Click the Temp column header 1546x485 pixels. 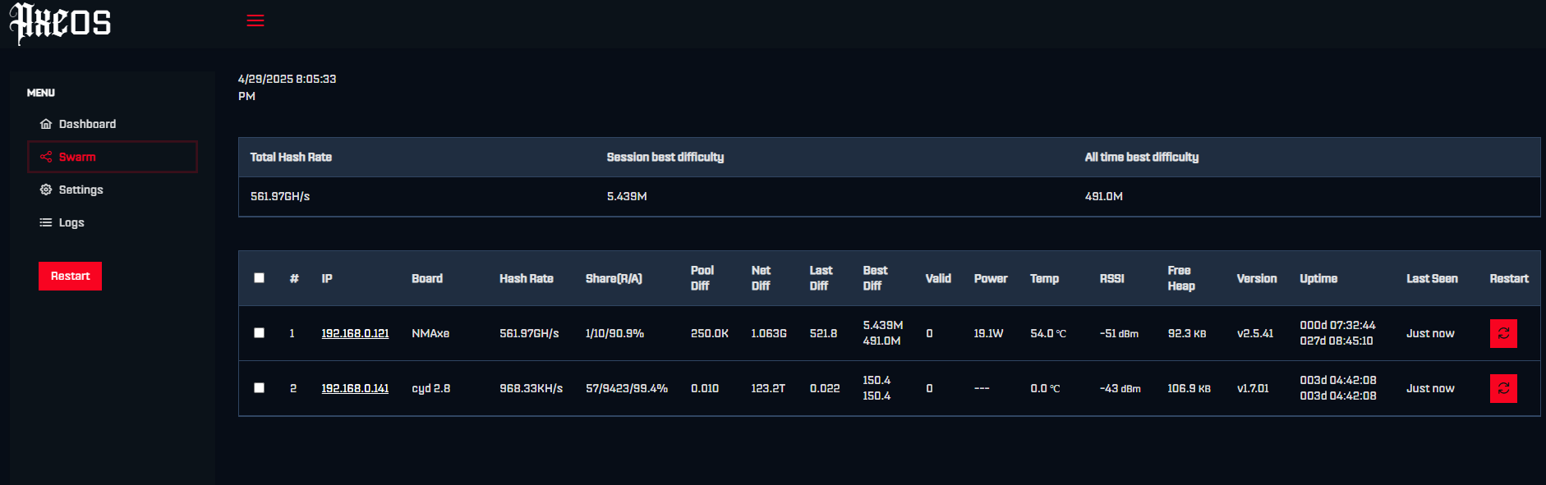coord(1044,279)
